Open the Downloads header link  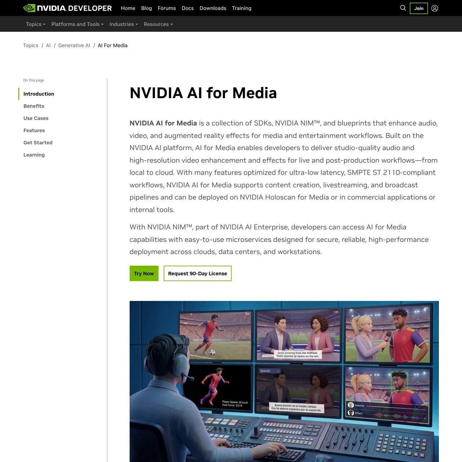[x=213, y=8]
